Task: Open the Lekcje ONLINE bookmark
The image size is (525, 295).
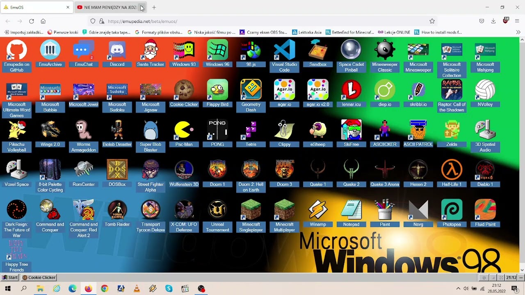Action: coord(394,32)
